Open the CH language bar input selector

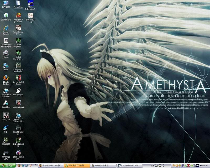(153, 166)
